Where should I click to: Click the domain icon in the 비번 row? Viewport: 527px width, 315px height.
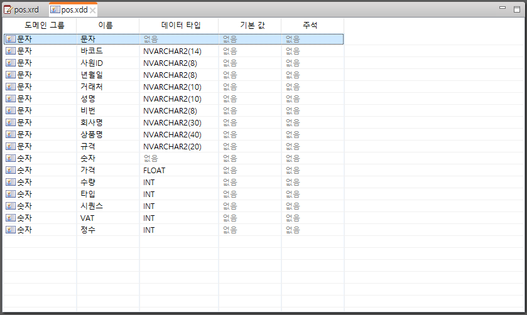click(11, 110)
